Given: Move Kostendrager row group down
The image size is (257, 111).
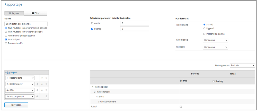Looking at the screenshot, I should pos(42,84).
